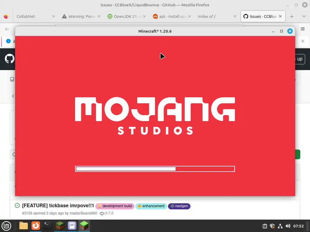Image resolution: width=310 pixels, height=232 pixels.
Task: Click the Minecraft loading progress bar
Action: [155, 169]
